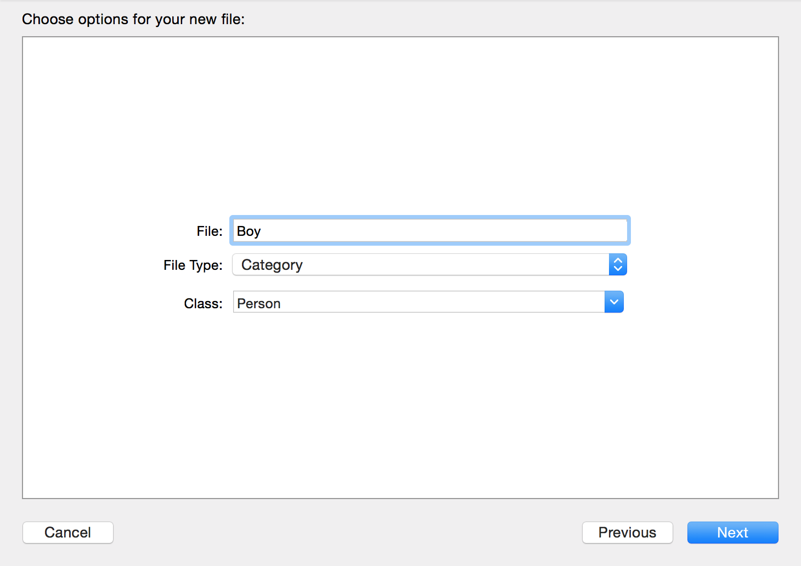Proceed with the Next button

[733, 533]
